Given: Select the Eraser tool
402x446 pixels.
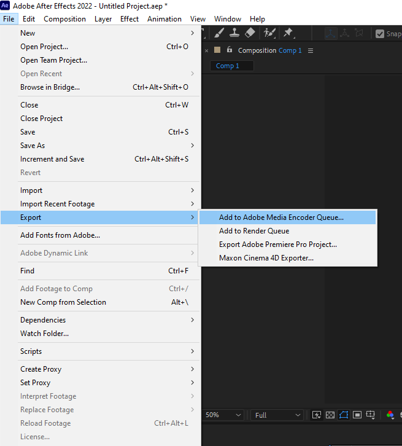Looking at the screenshot, I should click(249, 33).
